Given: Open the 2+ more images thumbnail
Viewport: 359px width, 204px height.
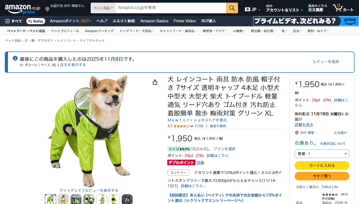Looking at the screenshot, I should [x=127, y=199].
